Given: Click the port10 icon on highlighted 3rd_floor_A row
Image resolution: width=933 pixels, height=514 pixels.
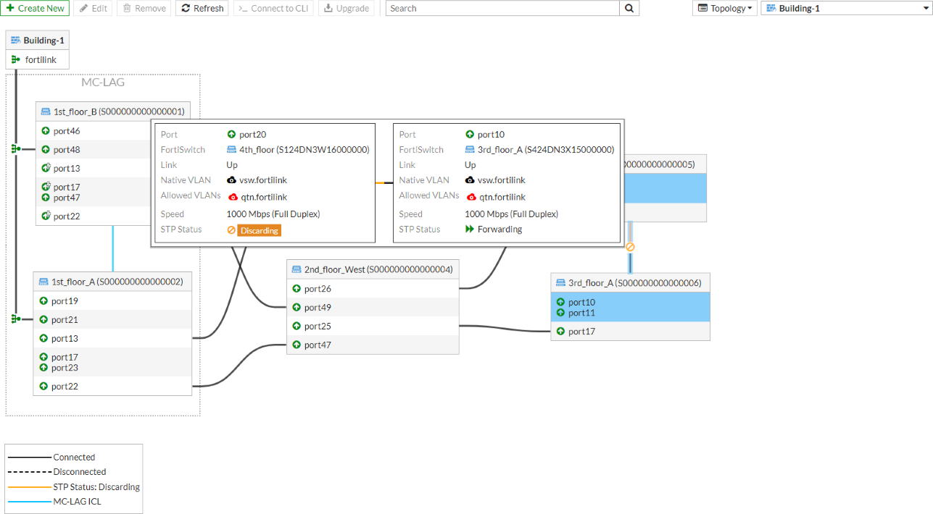Looking at the screenshot, I should coord(561,302).
